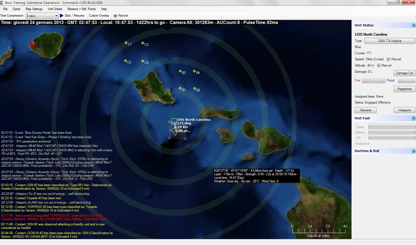Click the USS North Carolina map label

click(x=194, y=120)
